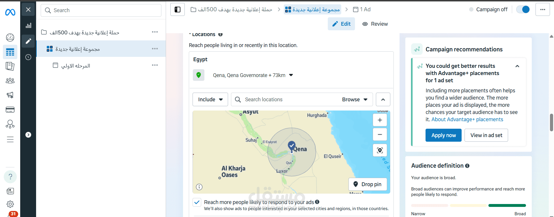The height and width of the screenshot is (217, 554).
Task: Click the Apply now button
Action: click(x=443, y=135)
